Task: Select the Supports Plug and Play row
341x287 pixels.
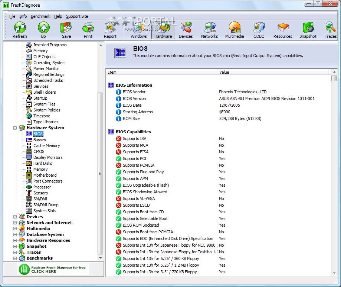Action: (219, 172)
